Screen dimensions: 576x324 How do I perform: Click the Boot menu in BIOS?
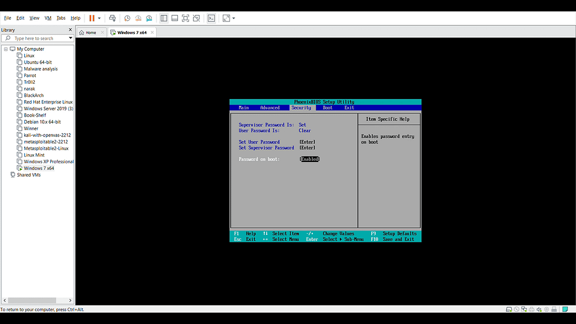(327, 107)
